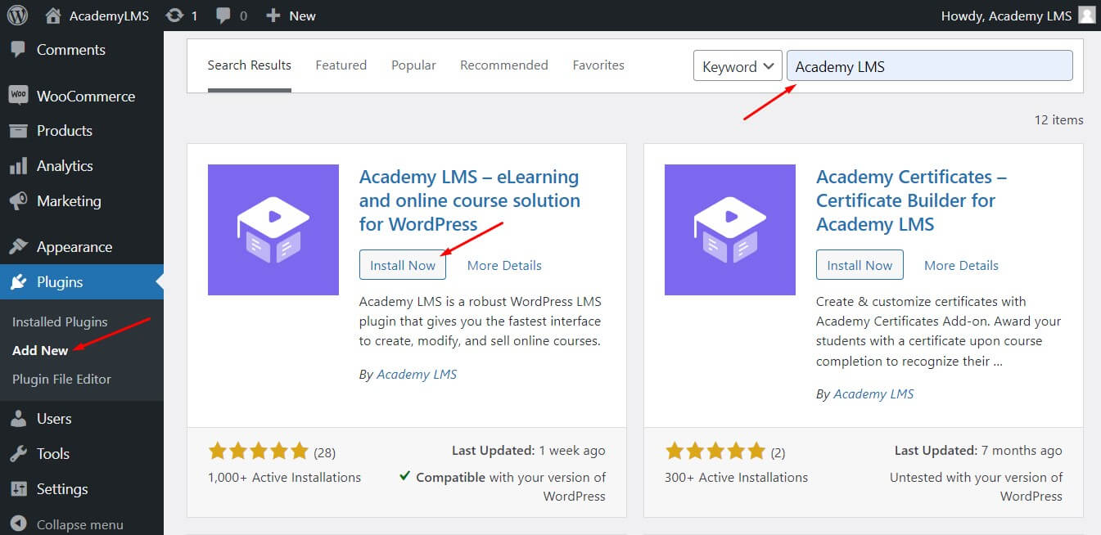Viewport: 1101px width, 535px height.
Task: View More Details for Academy Certificates
Action: (x=960, y=264)
